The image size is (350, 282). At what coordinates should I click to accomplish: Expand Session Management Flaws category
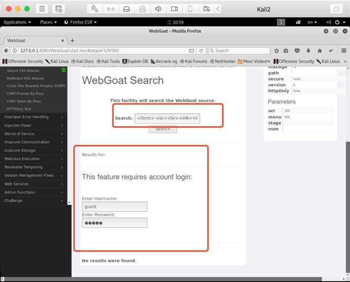(x=33, y=175)
